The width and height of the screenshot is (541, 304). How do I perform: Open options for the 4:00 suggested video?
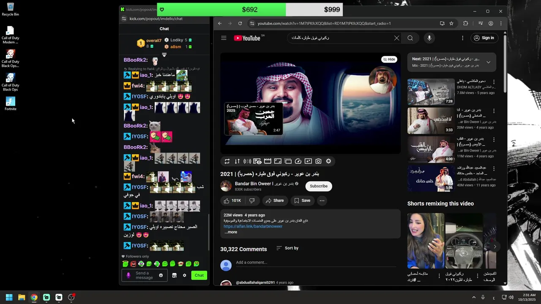(x=494, y=140)
